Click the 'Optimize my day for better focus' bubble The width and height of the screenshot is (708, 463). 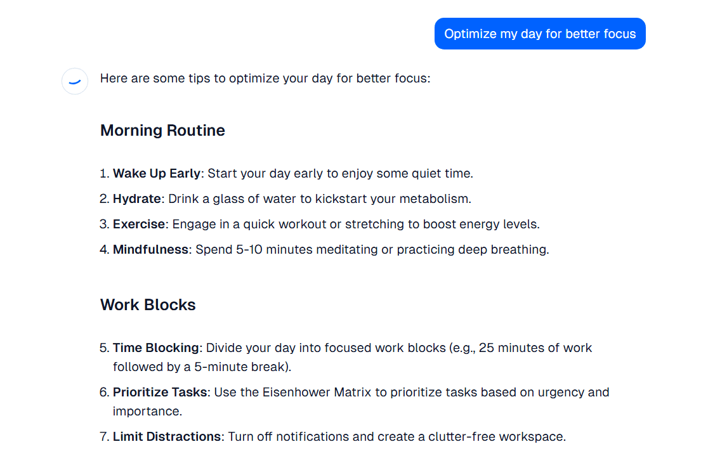pos(540,34)
